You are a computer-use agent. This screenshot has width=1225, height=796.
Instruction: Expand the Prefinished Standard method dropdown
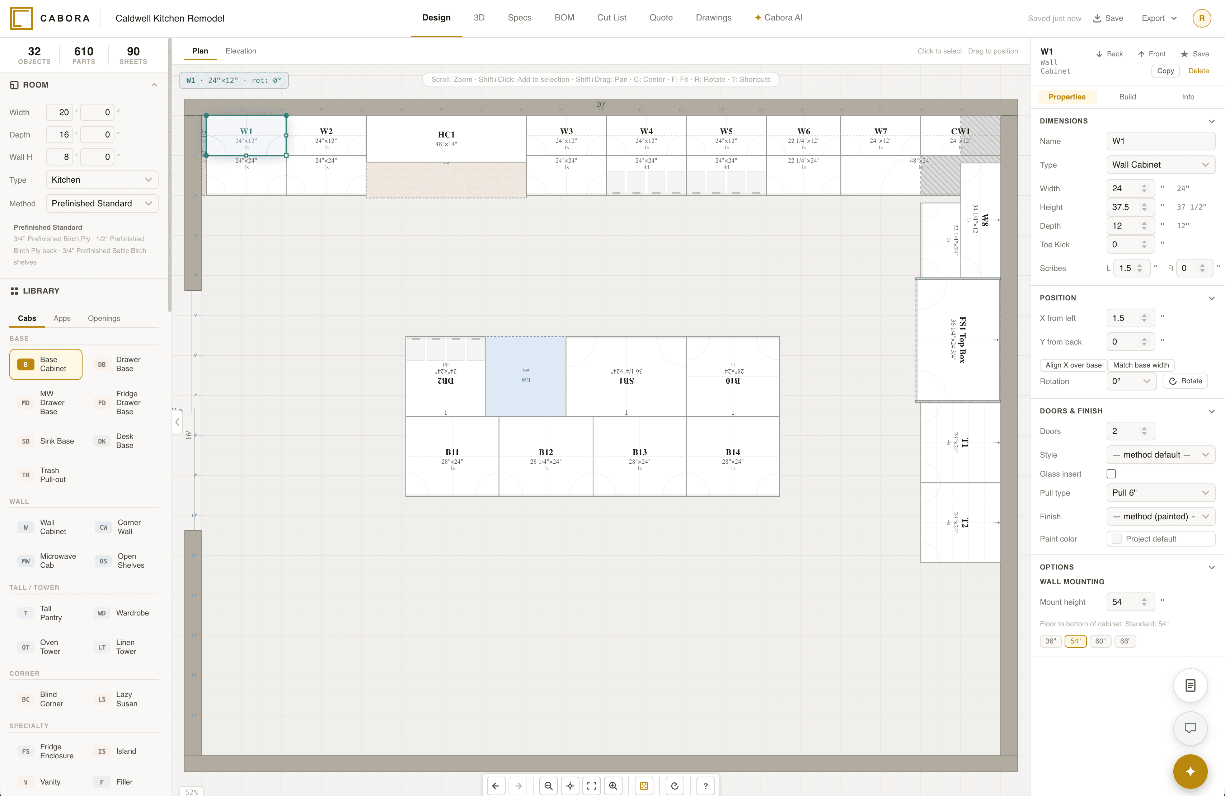click(x=102, y=203)
